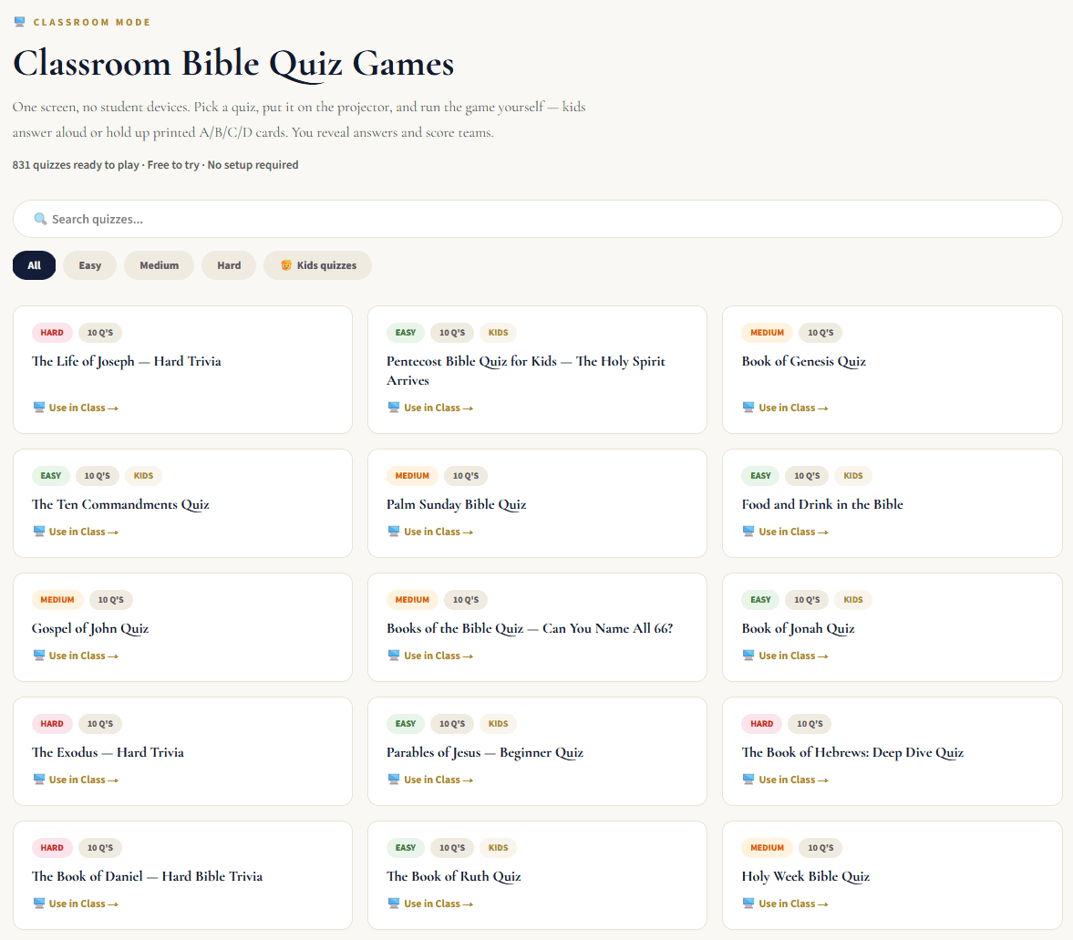Click HARD badge on Life of Joseph card
Image resolution: width=1073 pixels, height=940 pixels.
point(52,333)
